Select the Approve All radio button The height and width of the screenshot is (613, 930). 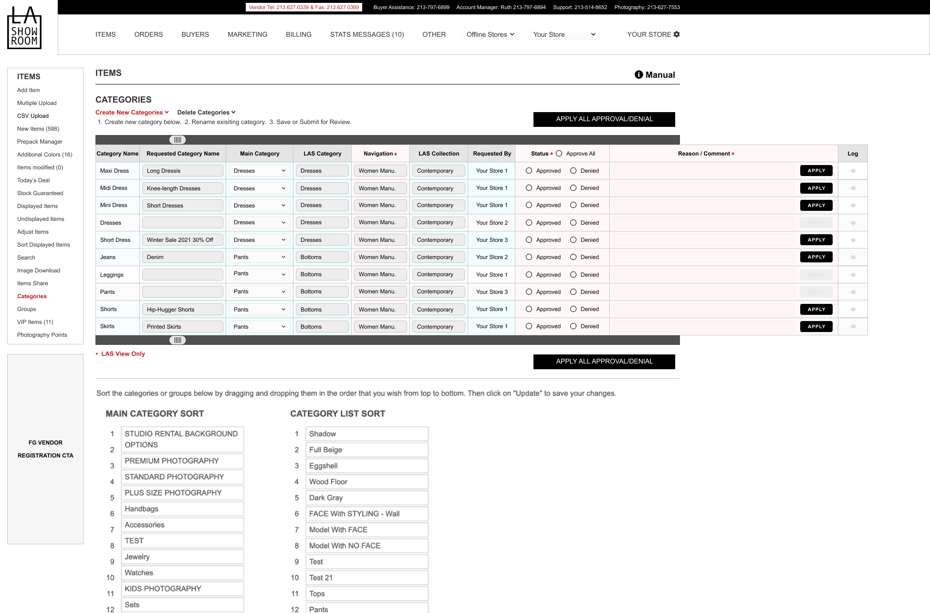559,154
